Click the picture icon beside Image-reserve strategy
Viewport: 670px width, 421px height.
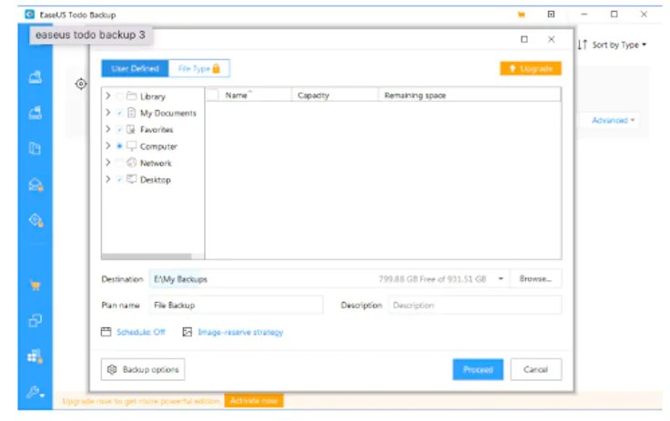point(188,332)
